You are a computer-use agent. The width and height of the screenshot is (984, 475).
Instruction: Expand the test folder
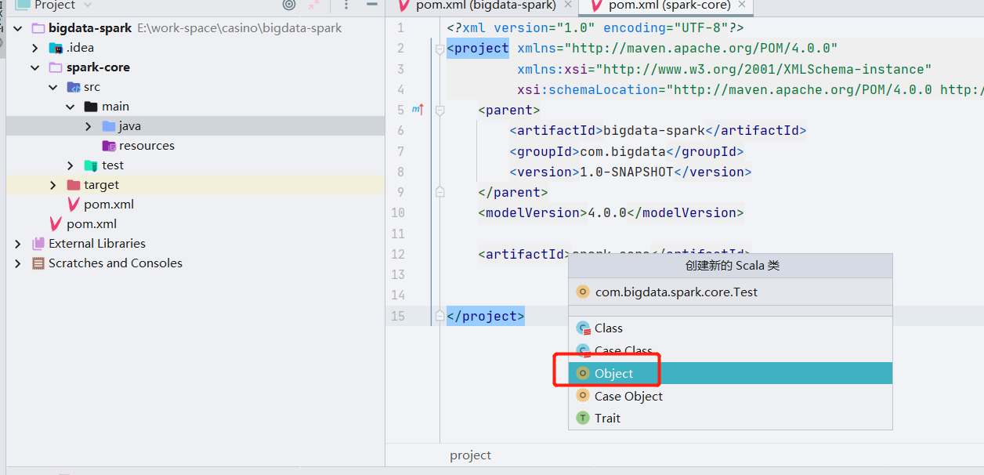pyautogui.click(x=71, y=165)
